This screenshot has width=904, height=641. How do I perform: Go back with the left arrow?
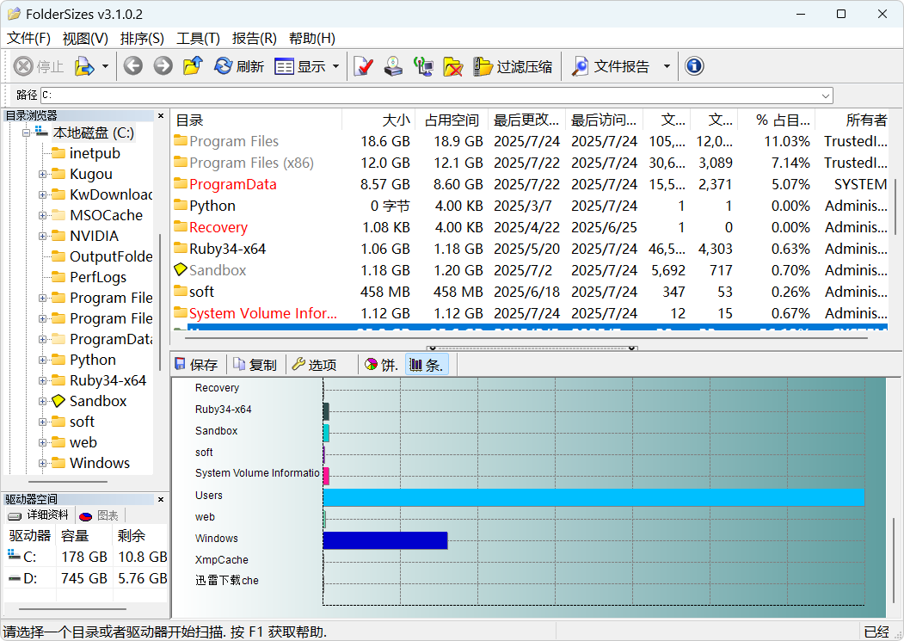click(x=133, y=65)
